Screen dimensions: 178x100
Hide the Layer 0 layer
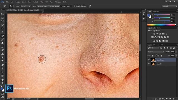coord(149,64)
